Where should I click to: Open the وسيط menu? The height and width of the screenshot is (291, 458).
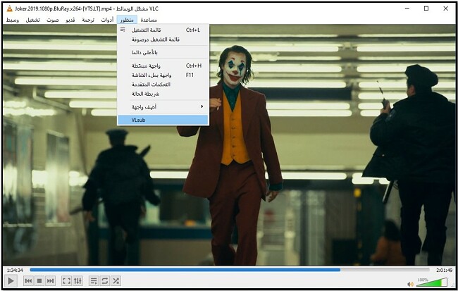point(13,20)
